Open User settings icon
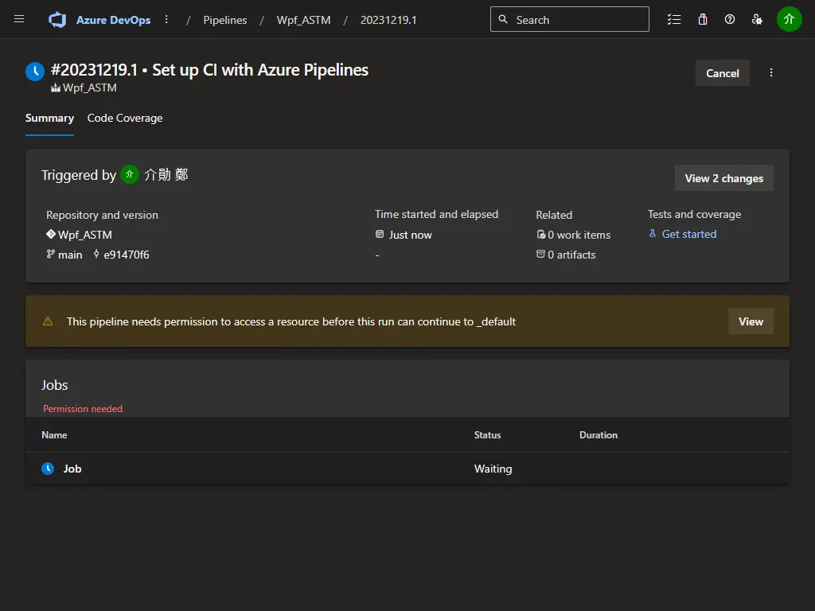 pos(757,19)
